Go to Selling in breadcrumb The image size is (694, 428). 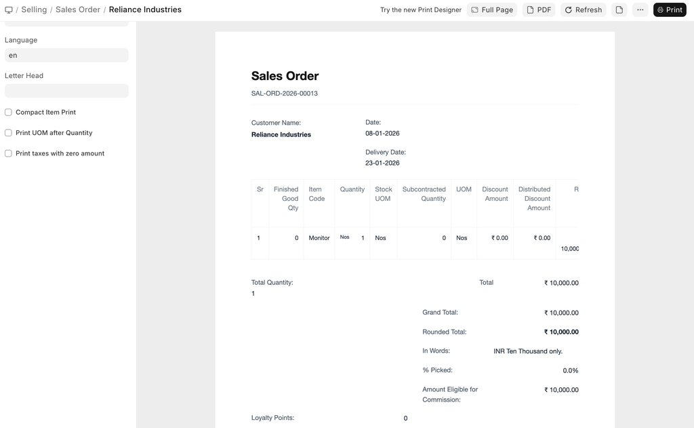point(34,10)
